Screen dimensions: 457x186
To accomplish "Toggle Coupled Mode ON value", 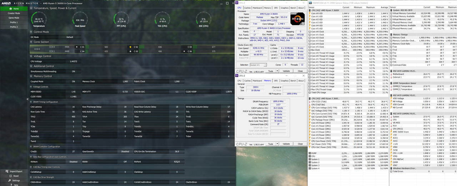I will coord(74,81).
